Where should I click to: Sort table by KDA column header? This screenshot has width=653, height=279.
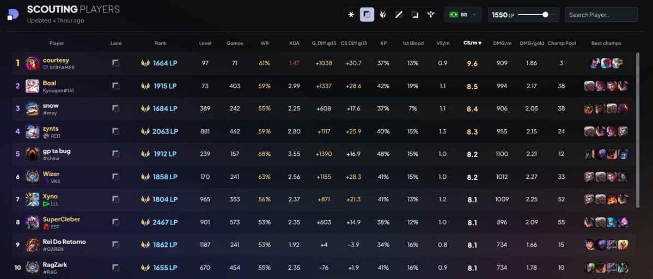click(x=294, y=43)
